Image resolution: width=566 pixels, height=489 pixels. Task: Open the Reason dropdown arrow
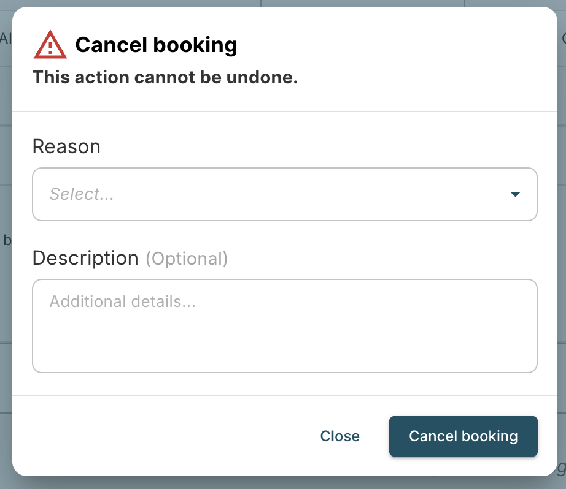pyautogui.click(x=515, y=194)
